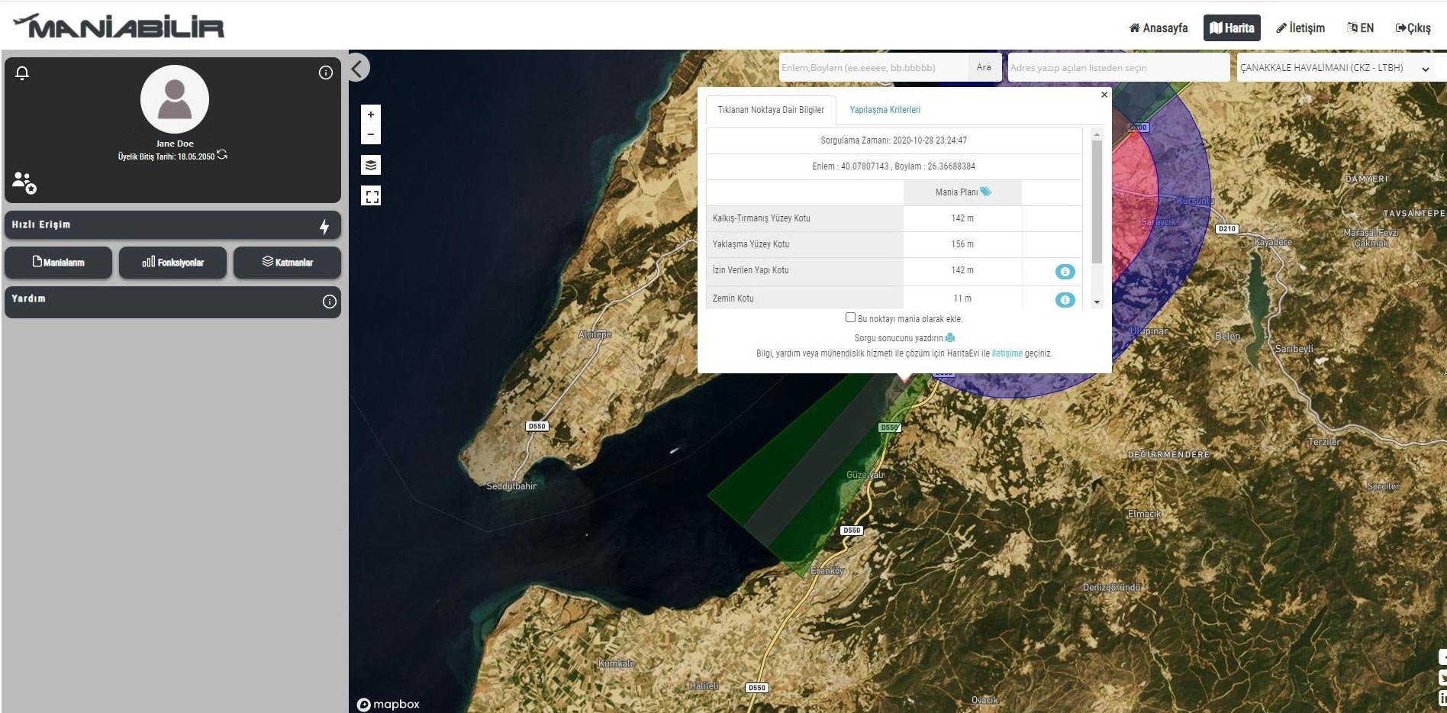The image size is (1447, 713).
Task: Collapse the left sidebar panel
Action: click(x=358, y=68)
